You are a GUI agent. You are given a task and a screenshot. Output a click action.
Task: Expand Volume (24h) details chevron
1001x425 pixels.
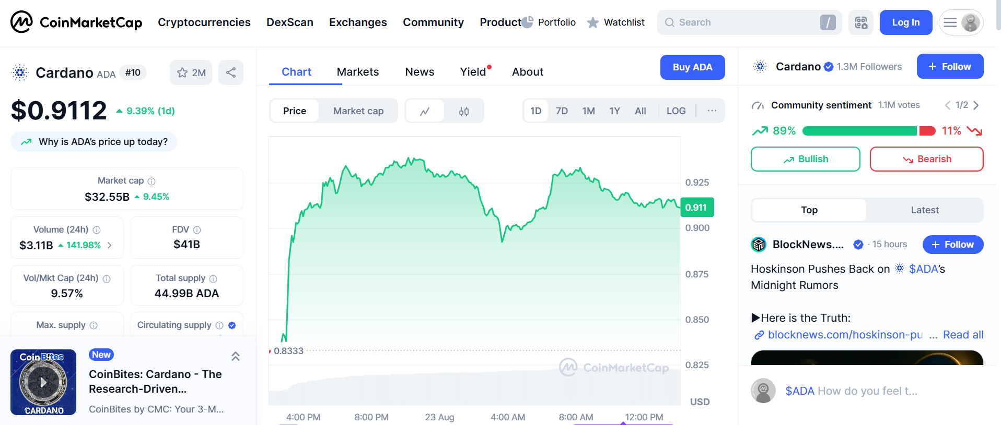click(x=109, y=245)
